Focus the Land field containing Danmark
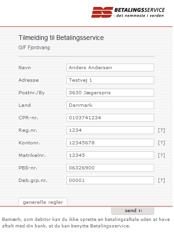Screen dimensions: 174x233 pyautogui.click(x=110, y=105)
